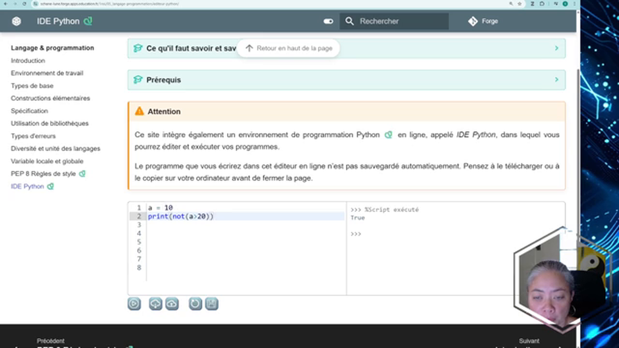This screenshot has width=619, height=348.
Task: Click on code line 2 in editor
Action: click(x=218, y=217)
